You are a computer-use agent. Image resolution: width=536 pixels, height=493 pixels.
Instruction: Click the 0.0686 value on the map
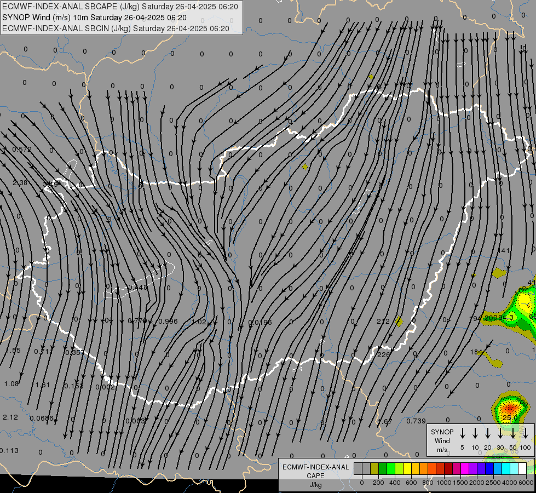click(42, 418)
